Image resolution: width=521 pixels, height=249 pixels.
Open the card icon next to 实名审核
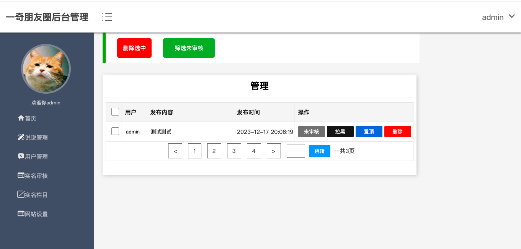(x=21, y=176)
